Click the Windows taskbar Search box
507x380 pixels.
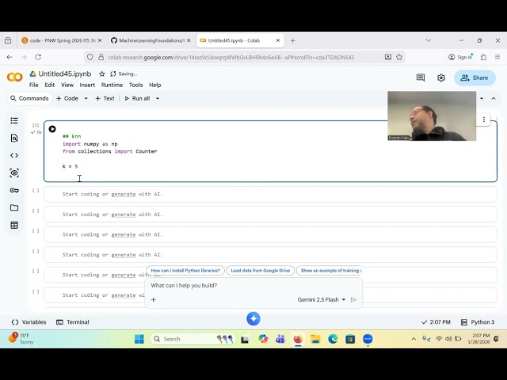click(193, 339)
